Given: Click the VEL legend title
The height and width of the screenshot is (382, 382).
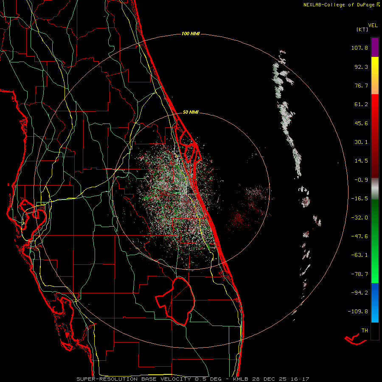Looking at the screenshot, I should coord(373,25).
